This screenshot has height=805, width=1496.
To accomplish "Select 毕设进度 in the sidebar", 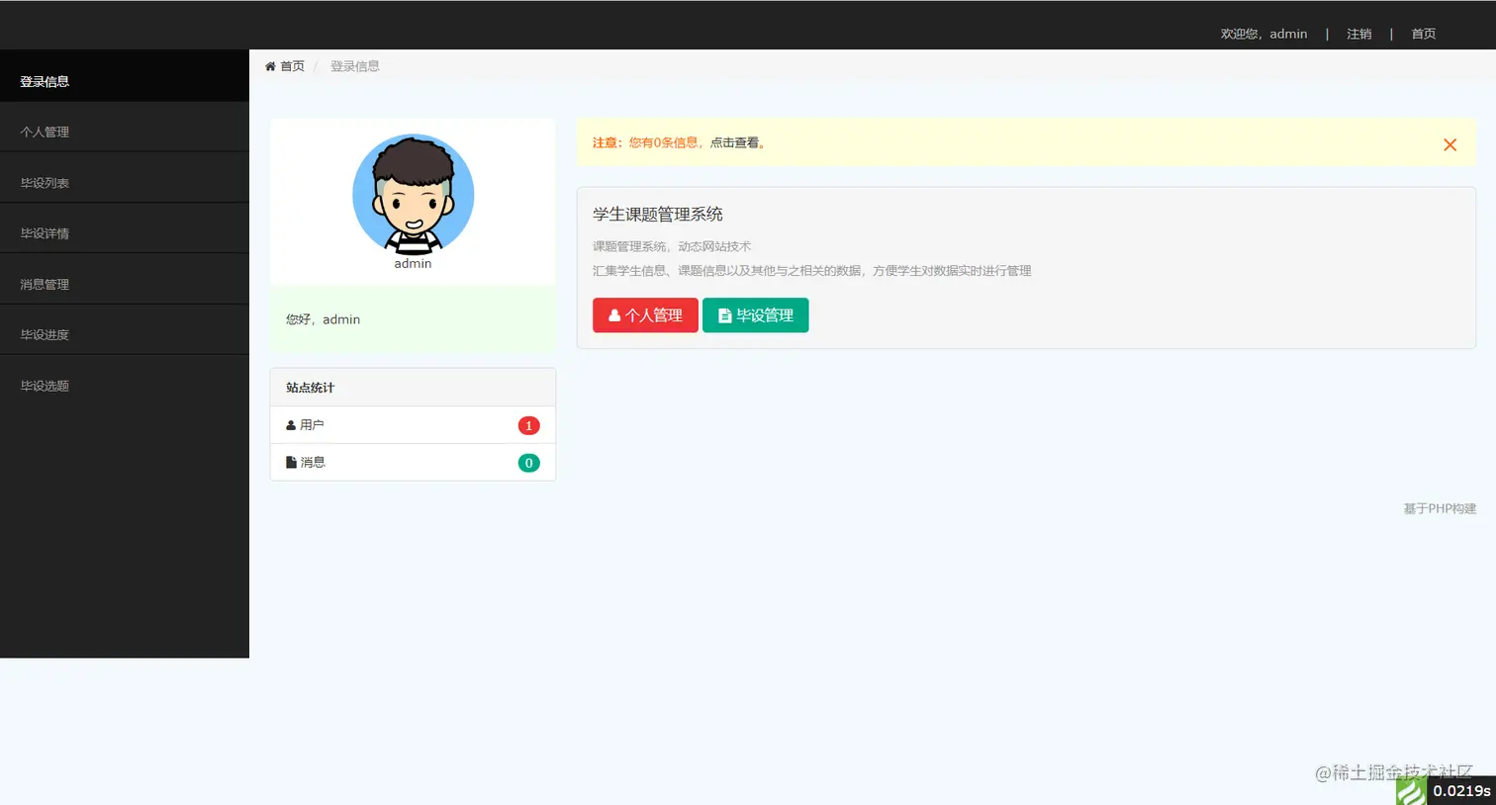I will point(44,334).
